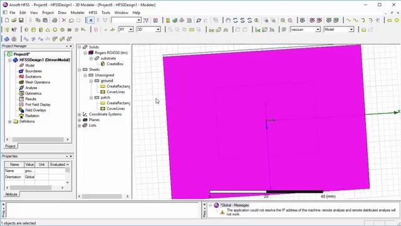
Task: Click the red X Delete icon
Action: coord(64,20)
